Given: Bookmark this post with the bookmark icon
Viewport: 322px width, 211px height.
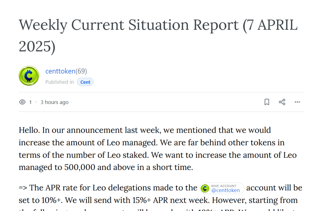Looking at the screenshot, I should click(x=267, y=102).
